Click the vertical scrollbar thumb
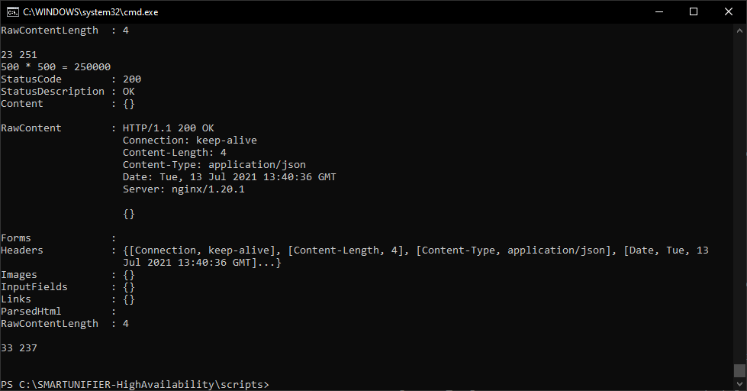Image resolution: width=747 pixels, height=391 pixels. [x=739, y=370]
